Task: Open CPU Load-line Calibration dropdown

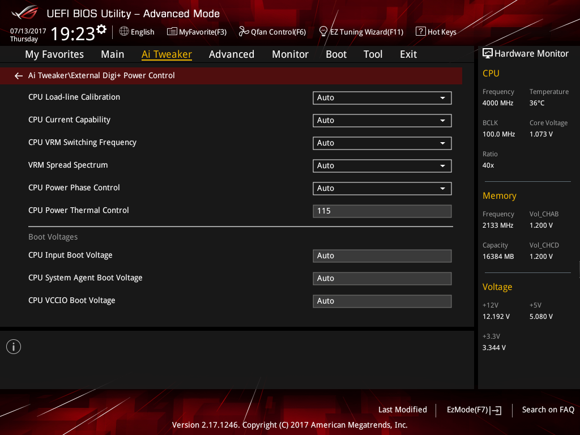Action: (382, 97)
